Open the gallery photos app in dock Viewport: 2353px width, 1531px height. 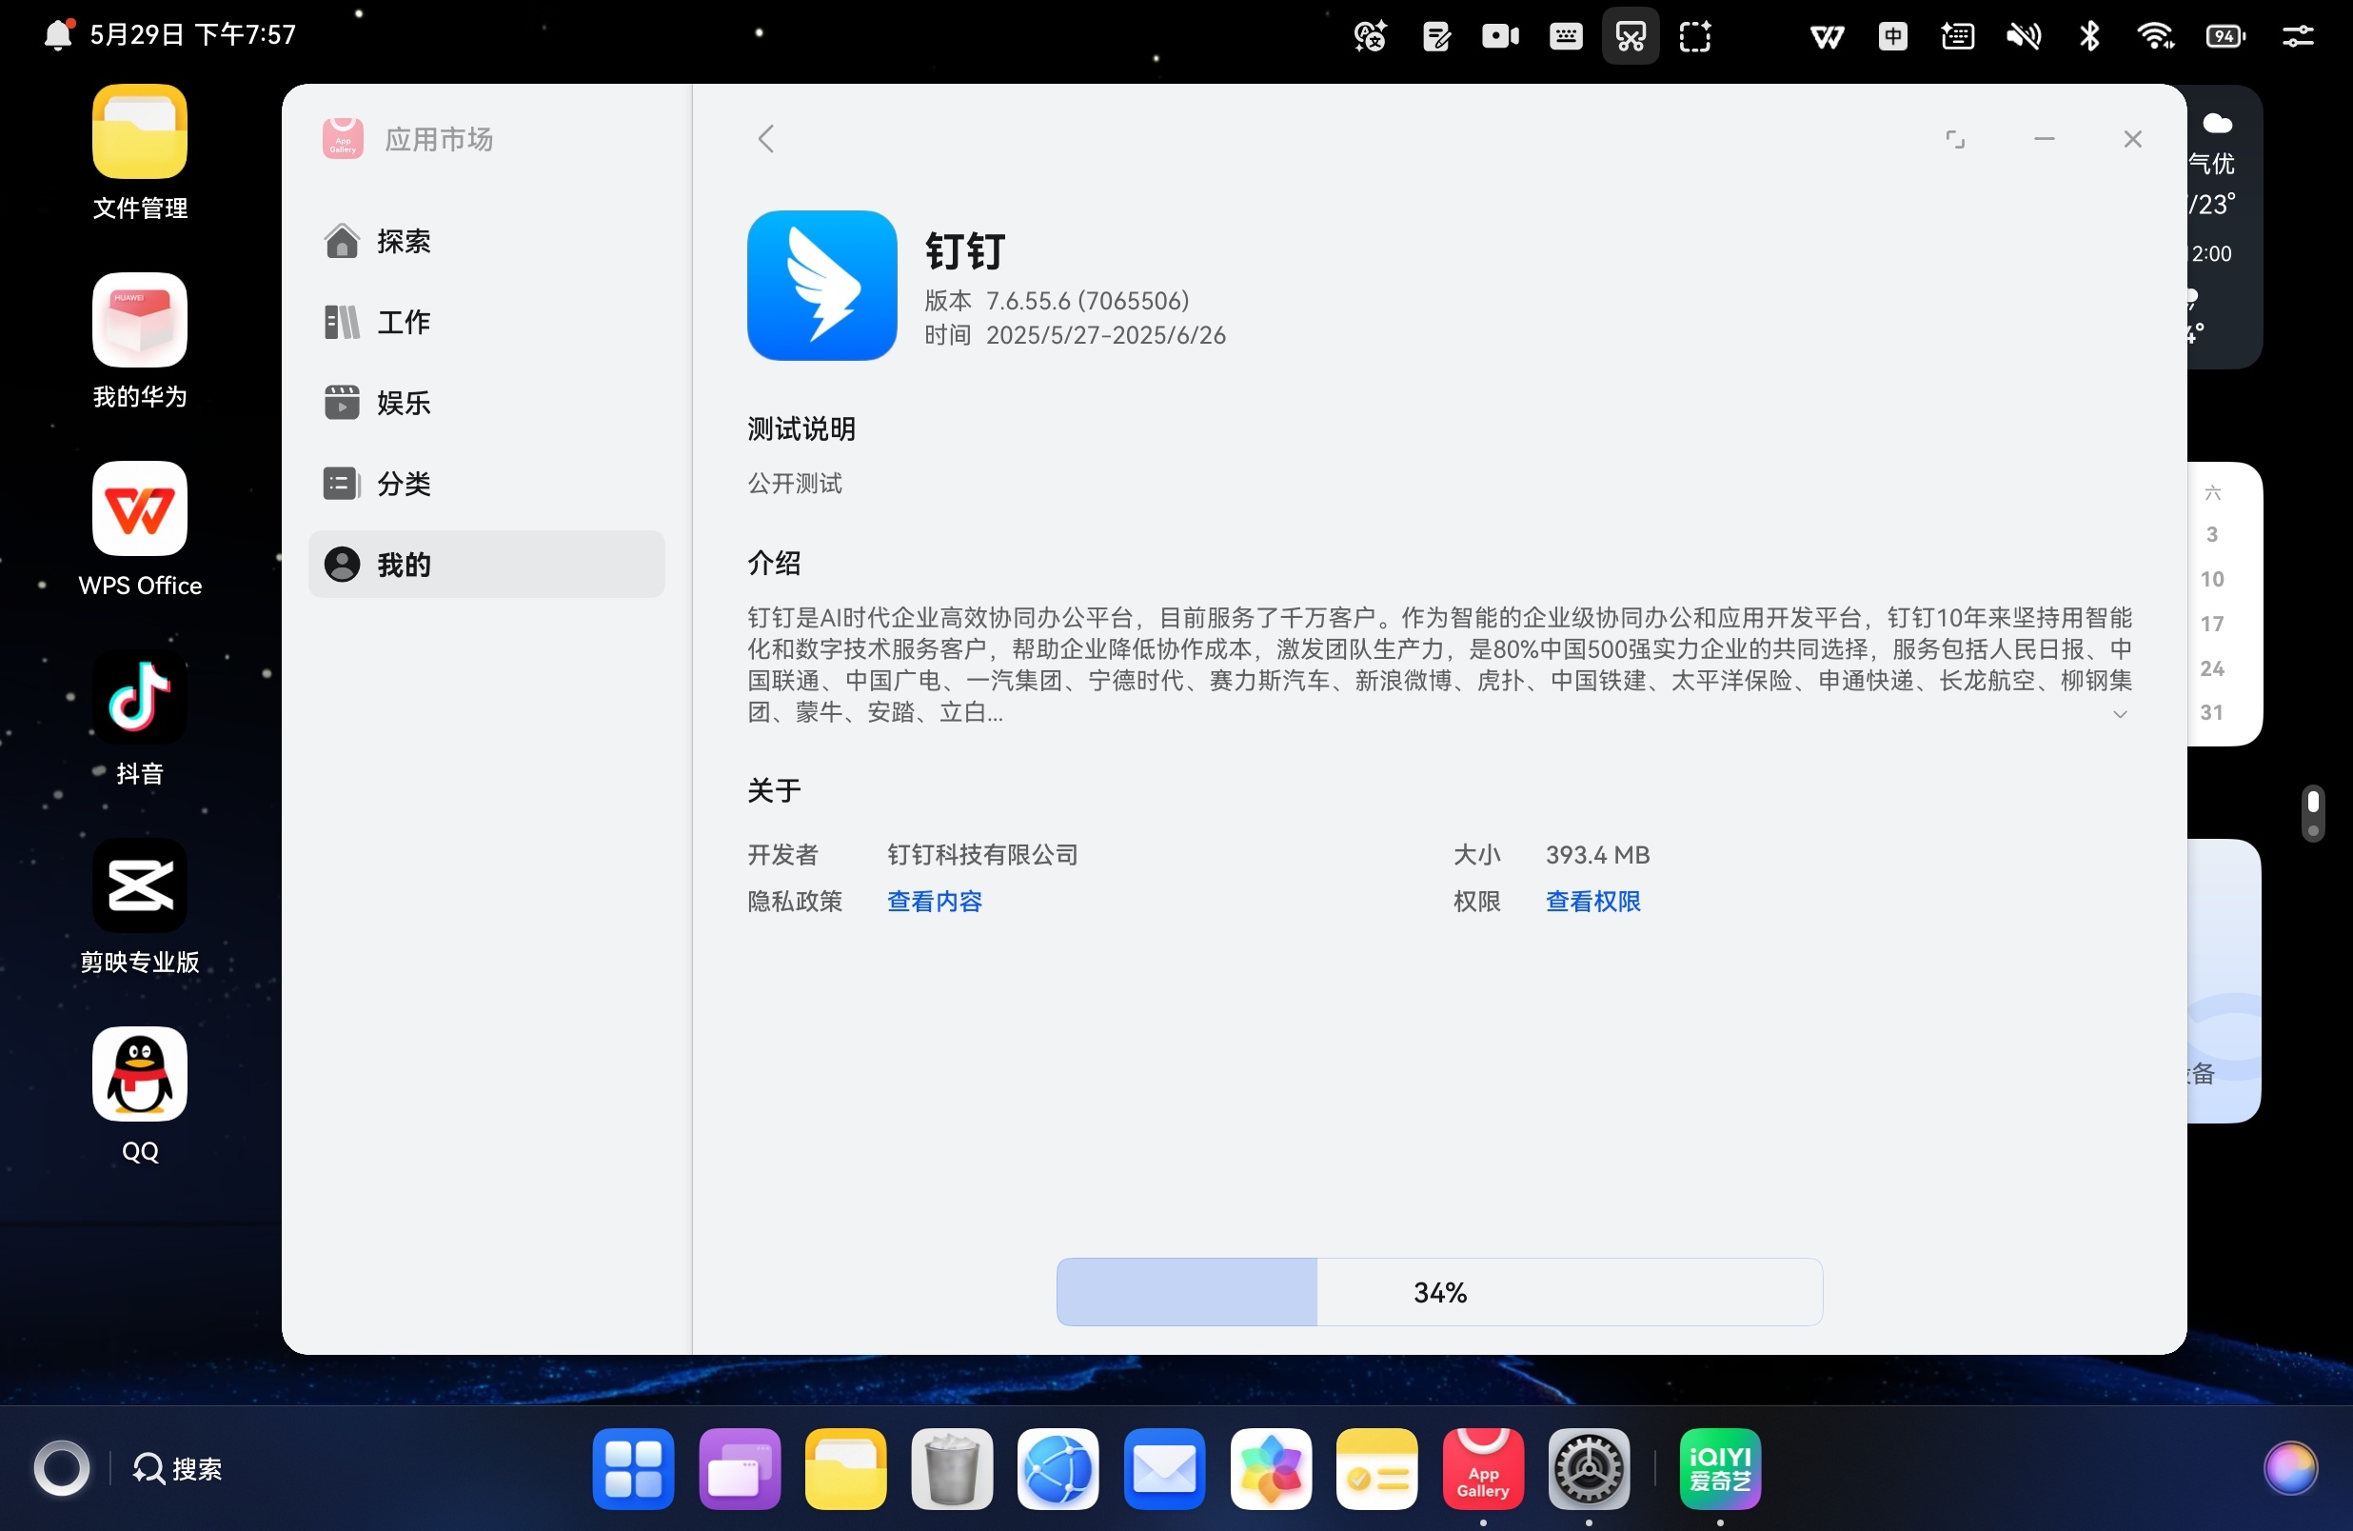[x=1271, y=1469]
